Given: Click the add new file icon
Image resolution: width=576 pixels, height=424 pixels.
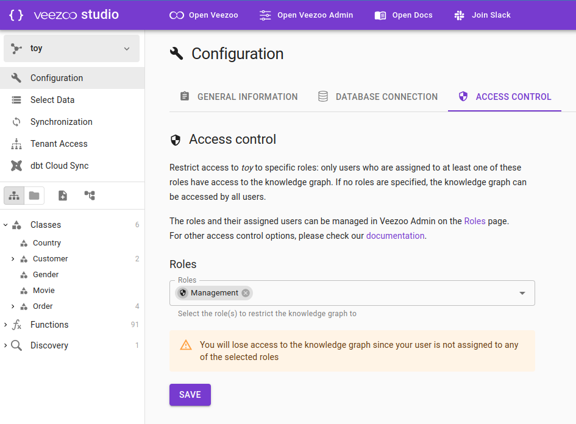Looking at the screenshot, I should coord(63,196).
